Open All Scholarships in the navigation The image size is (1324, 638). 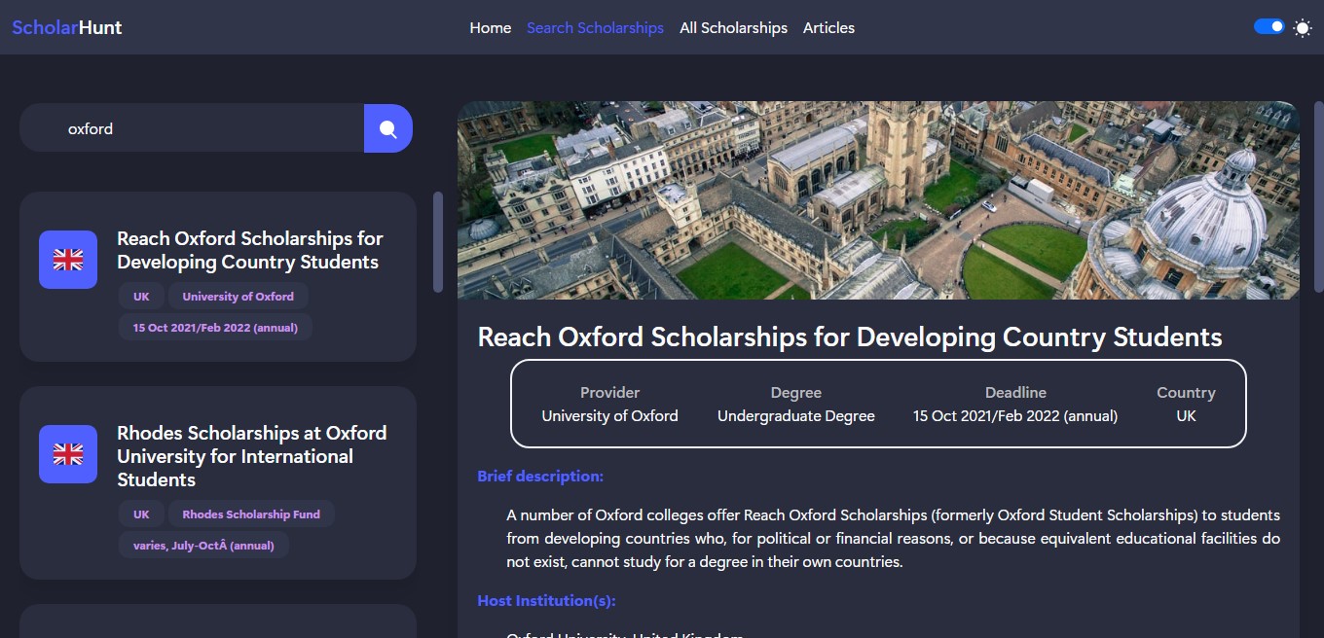[733, 28]
